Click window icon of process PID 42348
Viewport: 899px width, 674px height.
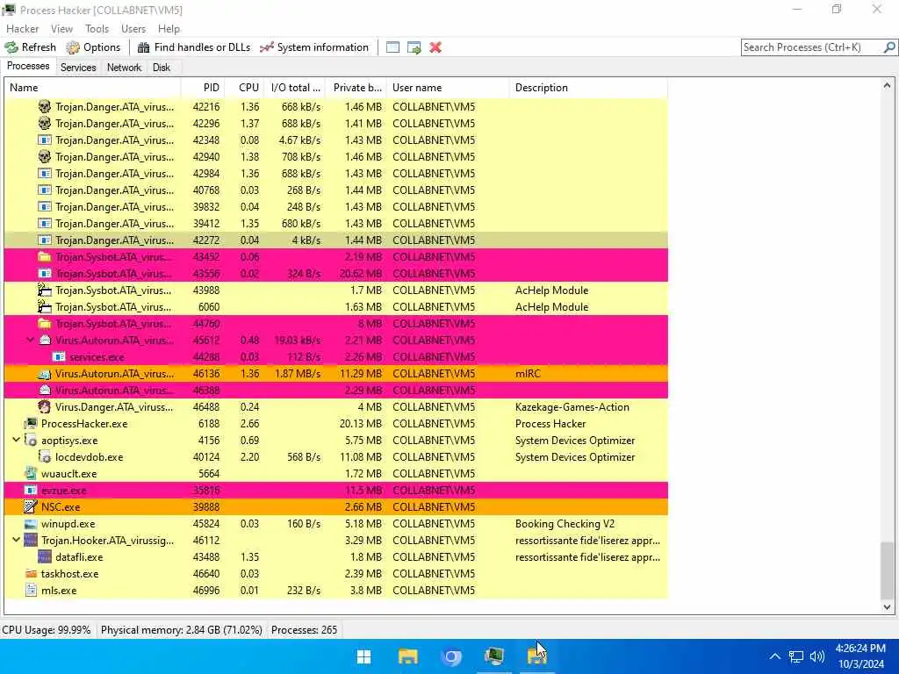(45, 140)
